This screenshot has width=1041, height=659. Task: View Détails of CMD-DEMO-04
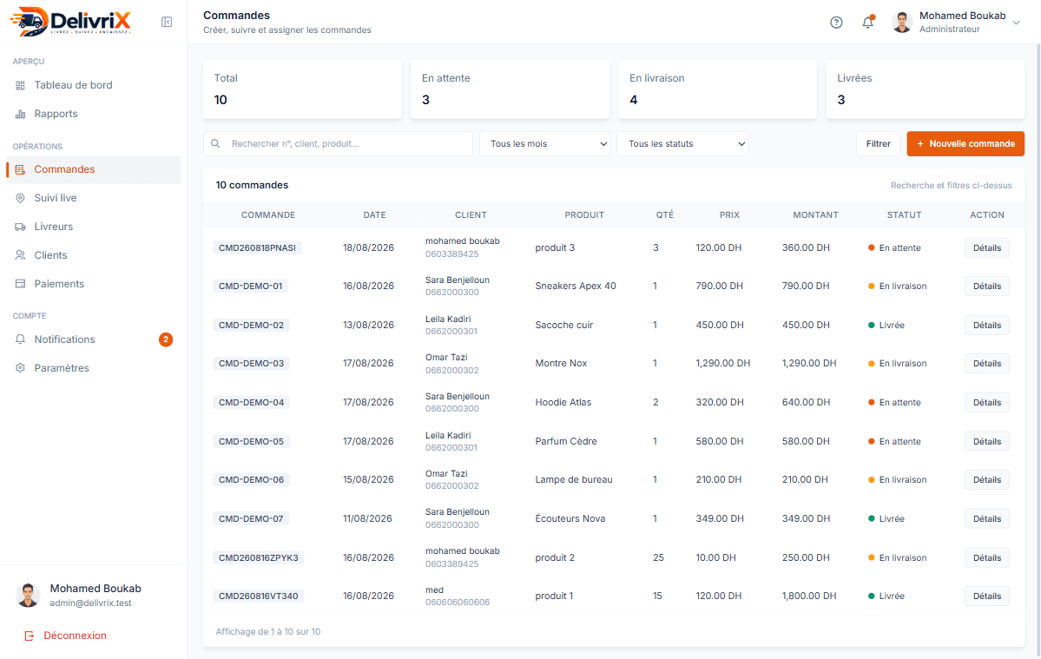point(986,402)
